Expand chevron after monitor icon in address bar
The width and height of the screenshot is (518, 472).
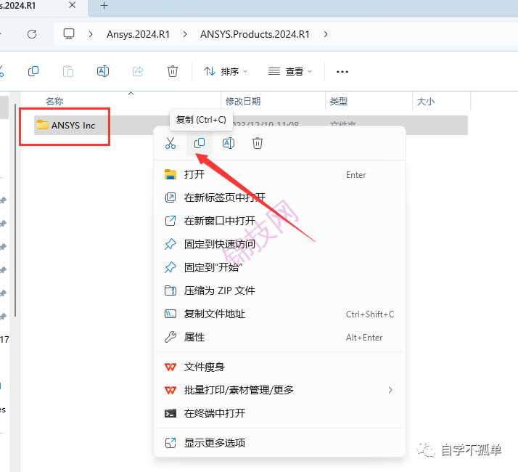click(91, 34)
